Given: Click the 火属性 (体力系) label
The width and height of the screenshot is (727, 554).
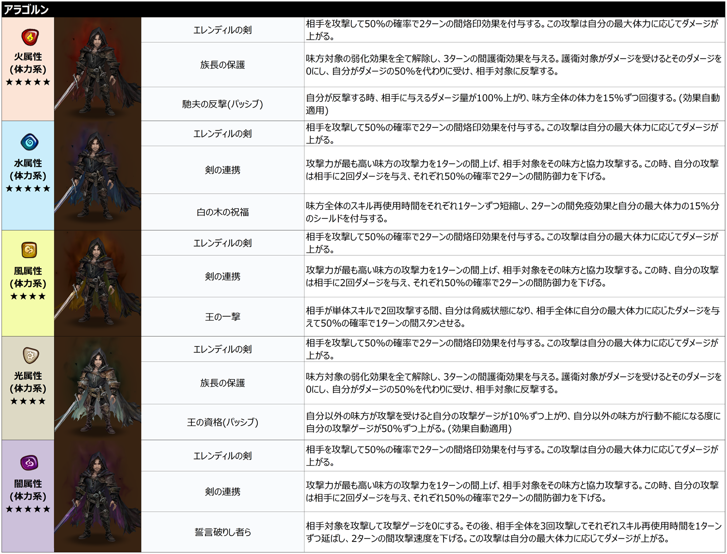Looking at the screenshot, I should [x=28, y=63].
